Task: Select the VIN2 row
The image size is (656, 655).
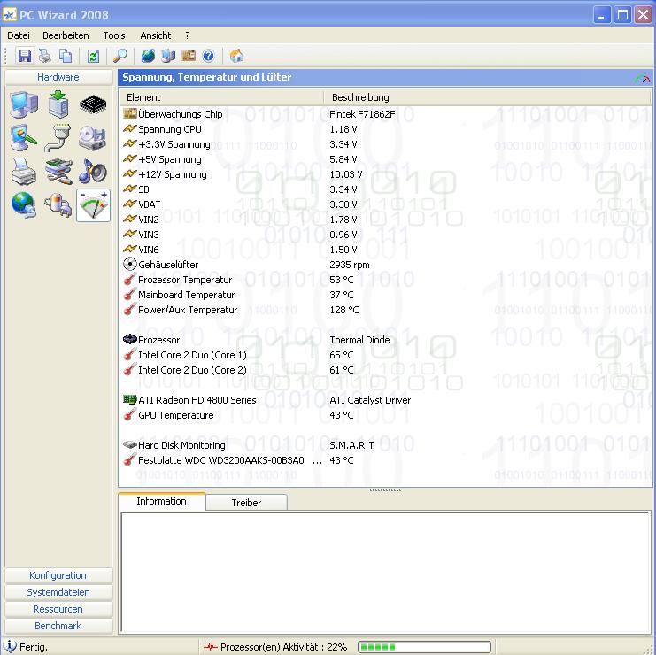Action: coord(385,220)
